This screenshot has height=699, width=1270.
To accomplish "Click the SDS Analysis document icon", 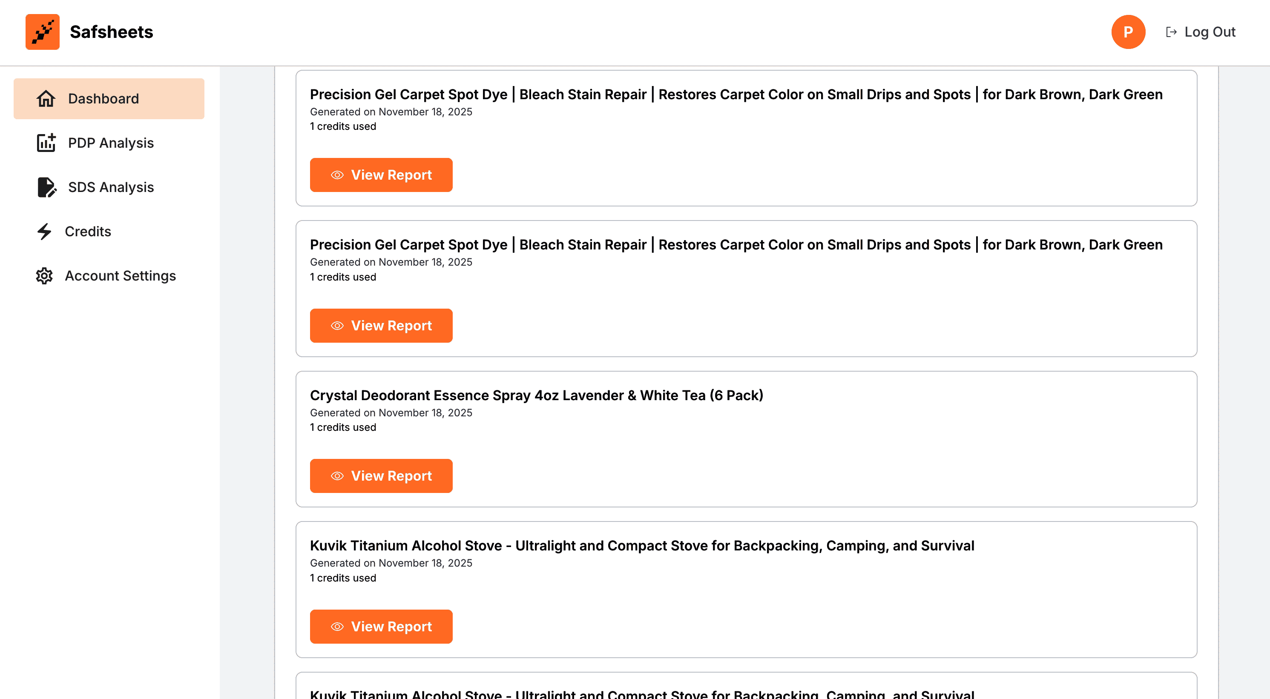I will [46, 187].
